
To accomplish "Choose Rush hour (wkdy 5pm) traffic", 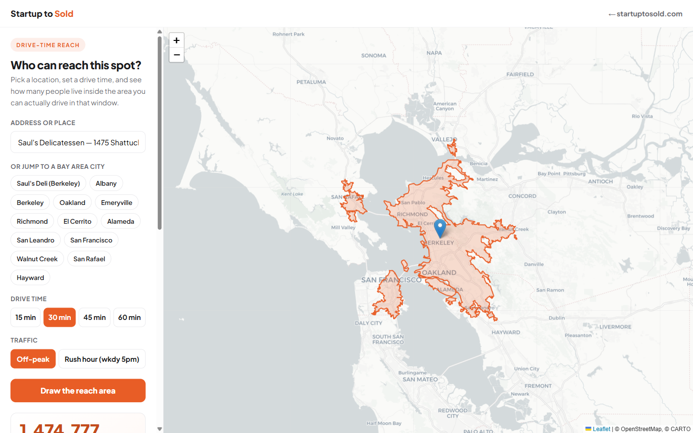I will (x=102, y=359).
